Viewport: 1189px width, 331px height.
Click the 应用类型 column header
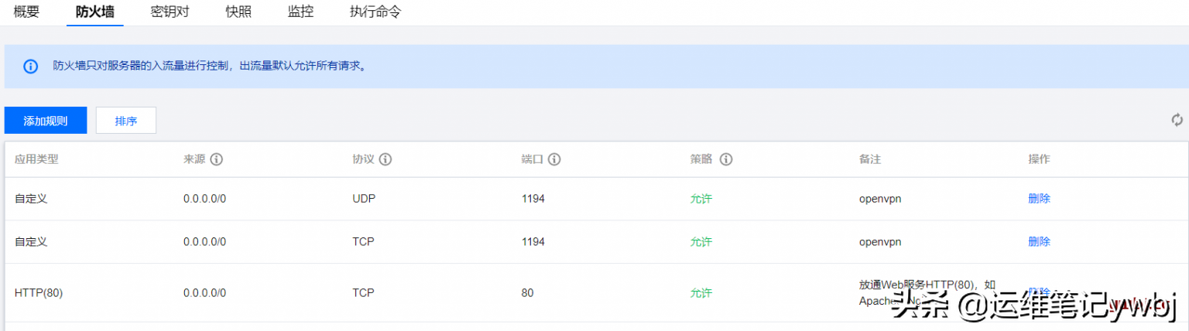click(36, 159)
